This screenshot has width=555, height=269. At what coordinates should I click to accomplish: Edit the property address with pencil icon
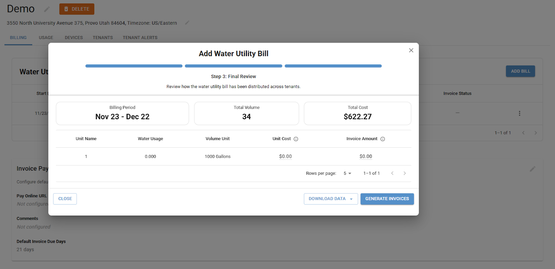click(x=187, y=23)
